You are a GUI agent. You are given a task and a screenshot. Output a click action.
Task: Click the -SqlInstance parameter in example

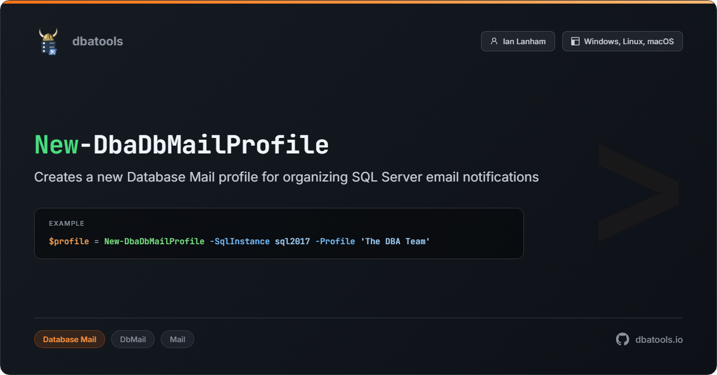click(x=240, y=241)
